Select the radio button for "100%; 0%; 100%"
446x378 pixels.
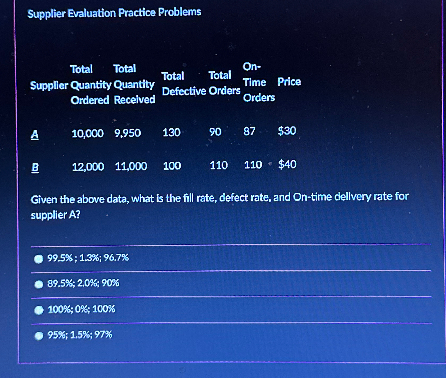click(39, 310)
